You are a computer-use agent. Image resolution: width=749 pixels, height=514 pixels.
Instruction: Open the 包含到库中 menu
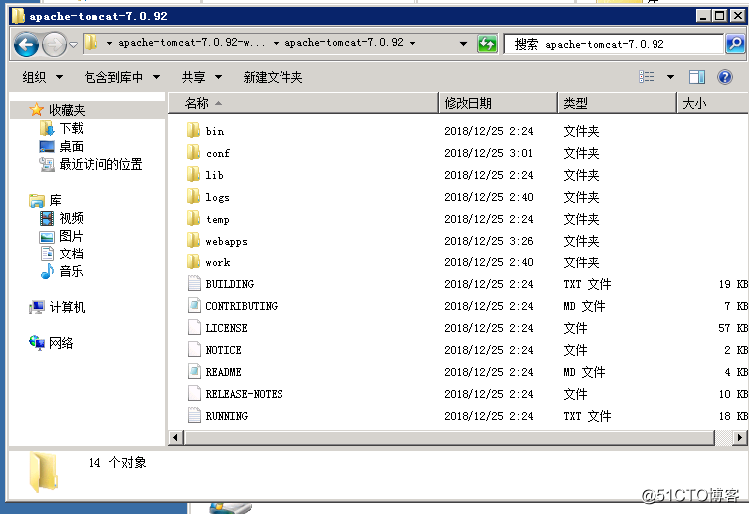pyautogui.click(x=122, y=77)
